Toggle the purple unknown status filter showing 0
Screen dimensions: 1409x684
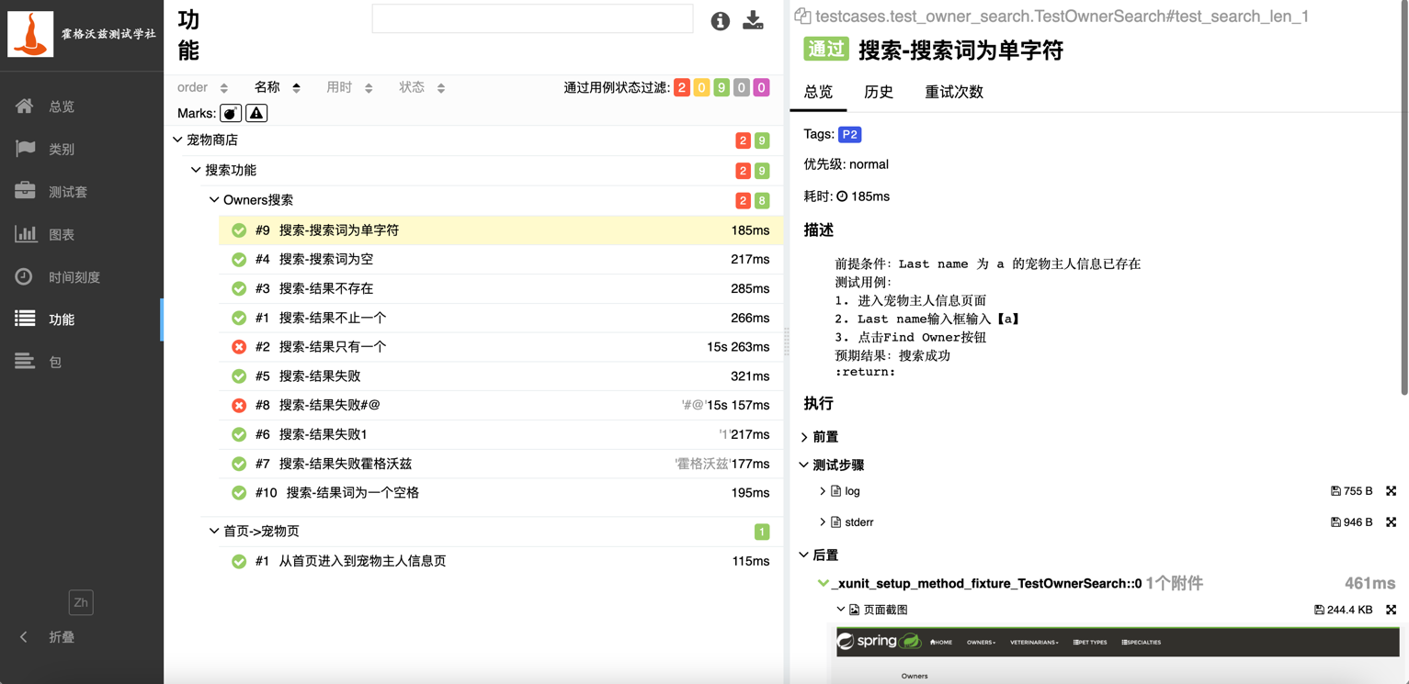tap(761, 88)
